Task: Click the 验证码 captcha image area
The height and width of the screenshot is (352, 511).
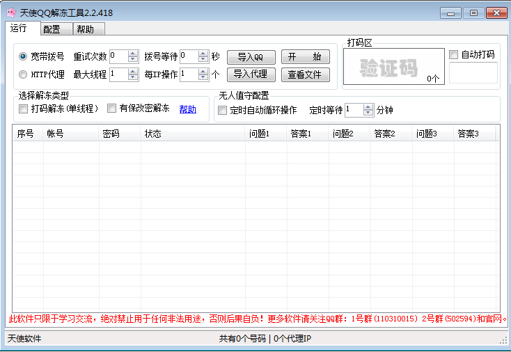Action: click(x=393, y=66)
